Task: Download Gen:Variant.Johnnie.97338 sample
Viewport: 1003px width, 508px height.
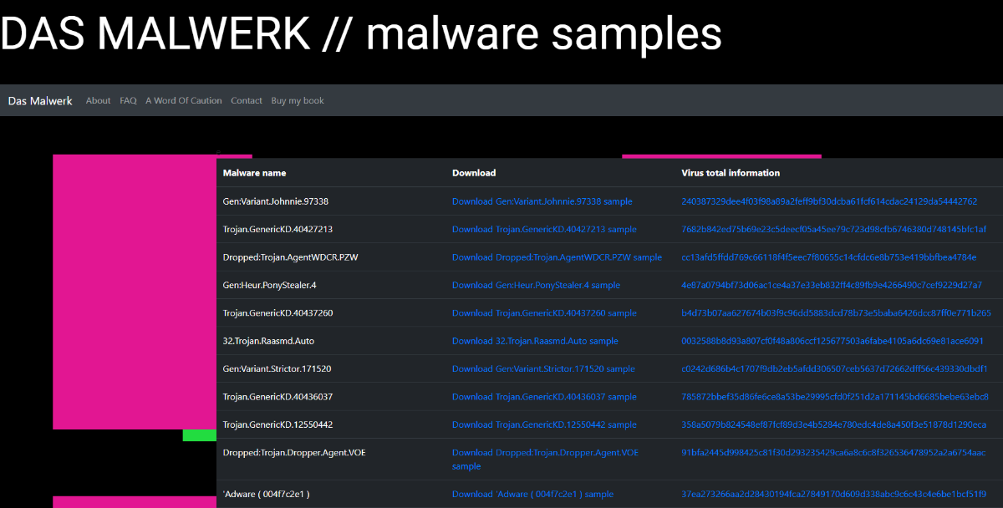Action: click(x=542, y=201)
